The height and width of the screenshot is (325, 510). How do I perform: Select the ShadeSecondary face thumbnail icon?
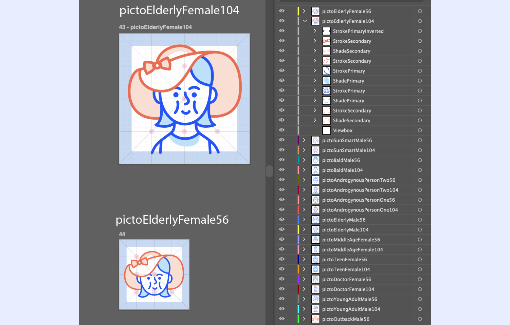click(x=326, y=51)
